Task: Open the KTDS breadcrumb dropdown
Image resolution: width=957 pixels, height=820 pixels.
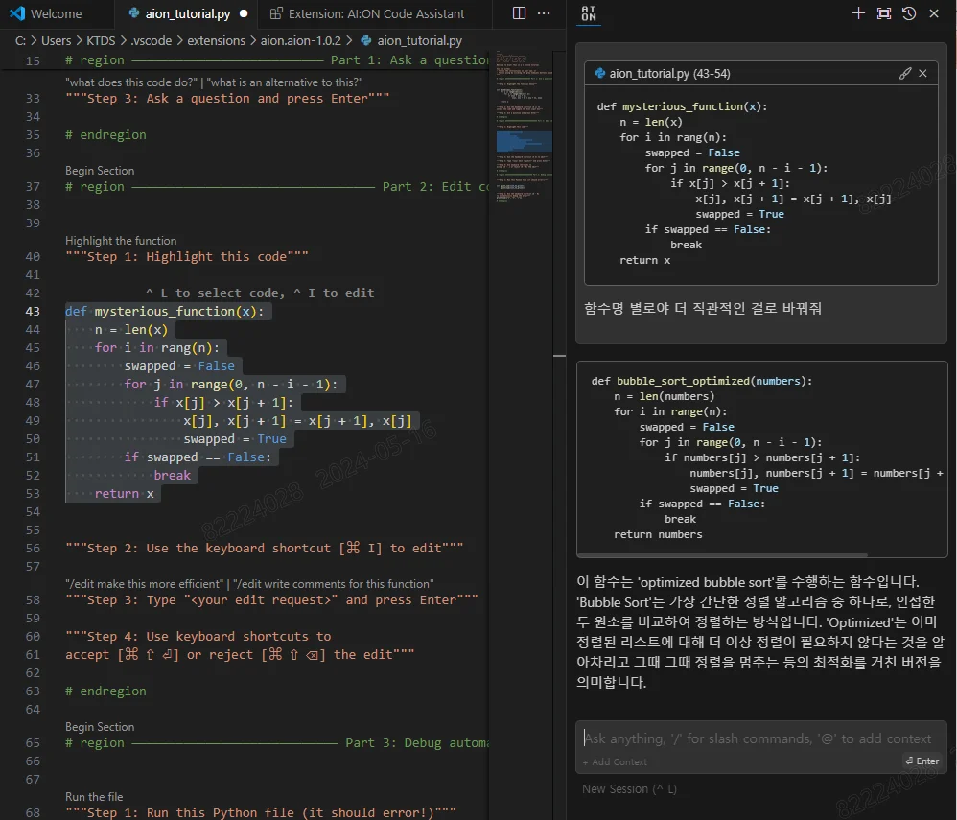Action: pos(101,40)
